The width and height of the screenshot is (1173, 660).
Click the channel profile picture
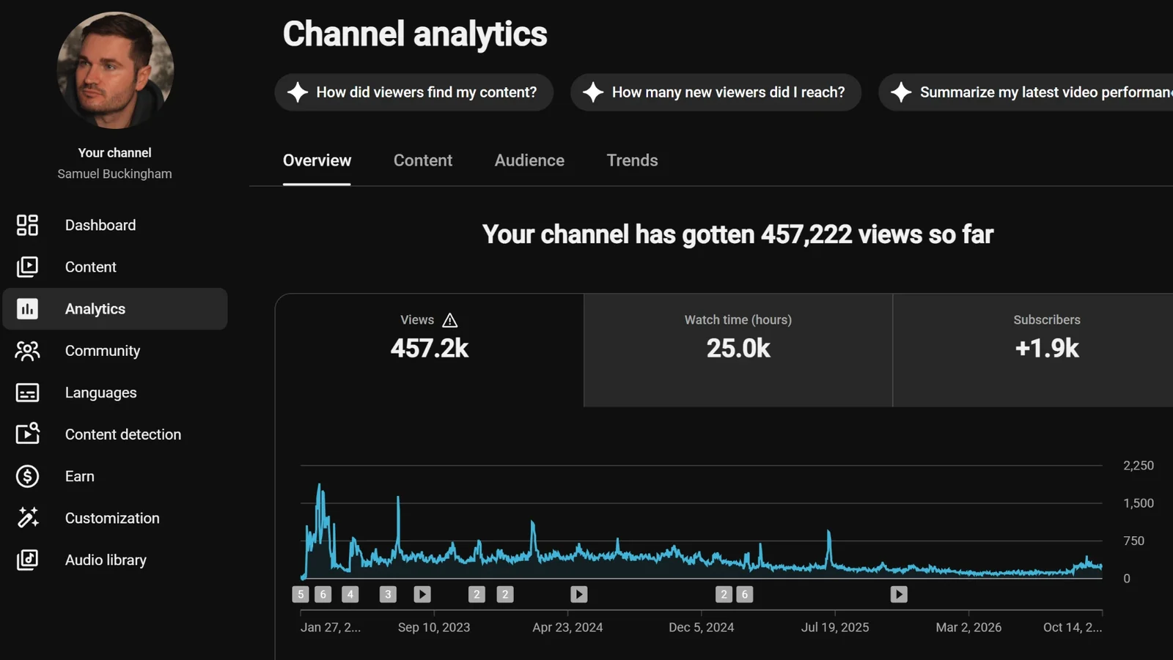[115, 70]
